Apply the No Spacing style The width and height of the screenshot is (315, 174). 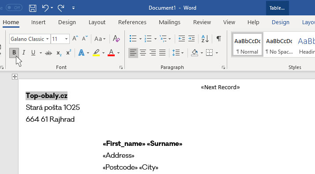279,45
